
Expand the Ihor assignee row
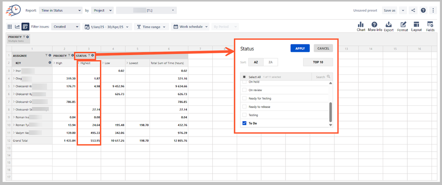tap(14, 71)
